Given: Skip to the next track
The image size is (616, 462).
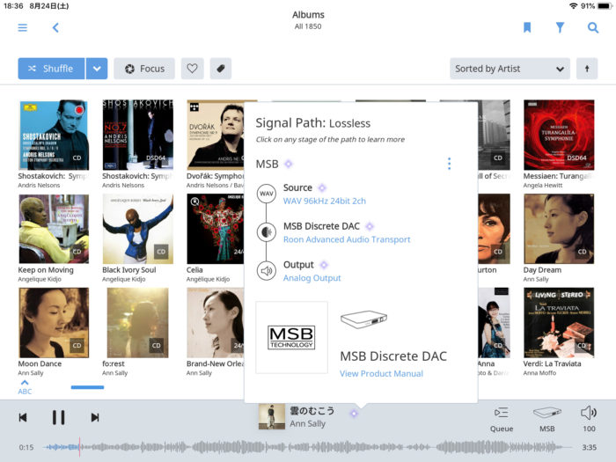Looking at the screenshot, I should coord(95,417).
